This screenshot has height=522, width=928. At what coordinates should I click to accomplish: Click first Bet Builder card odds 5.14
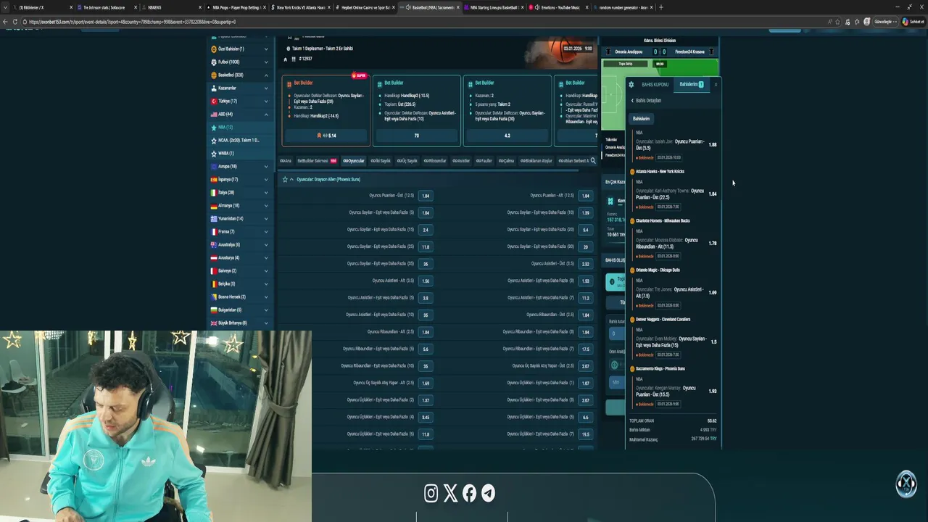pyautogui.click(x=326, y=136)
